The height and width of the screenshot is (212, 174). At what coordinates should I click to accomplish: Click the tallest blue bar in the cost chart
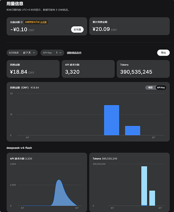[x=112, y=120]
